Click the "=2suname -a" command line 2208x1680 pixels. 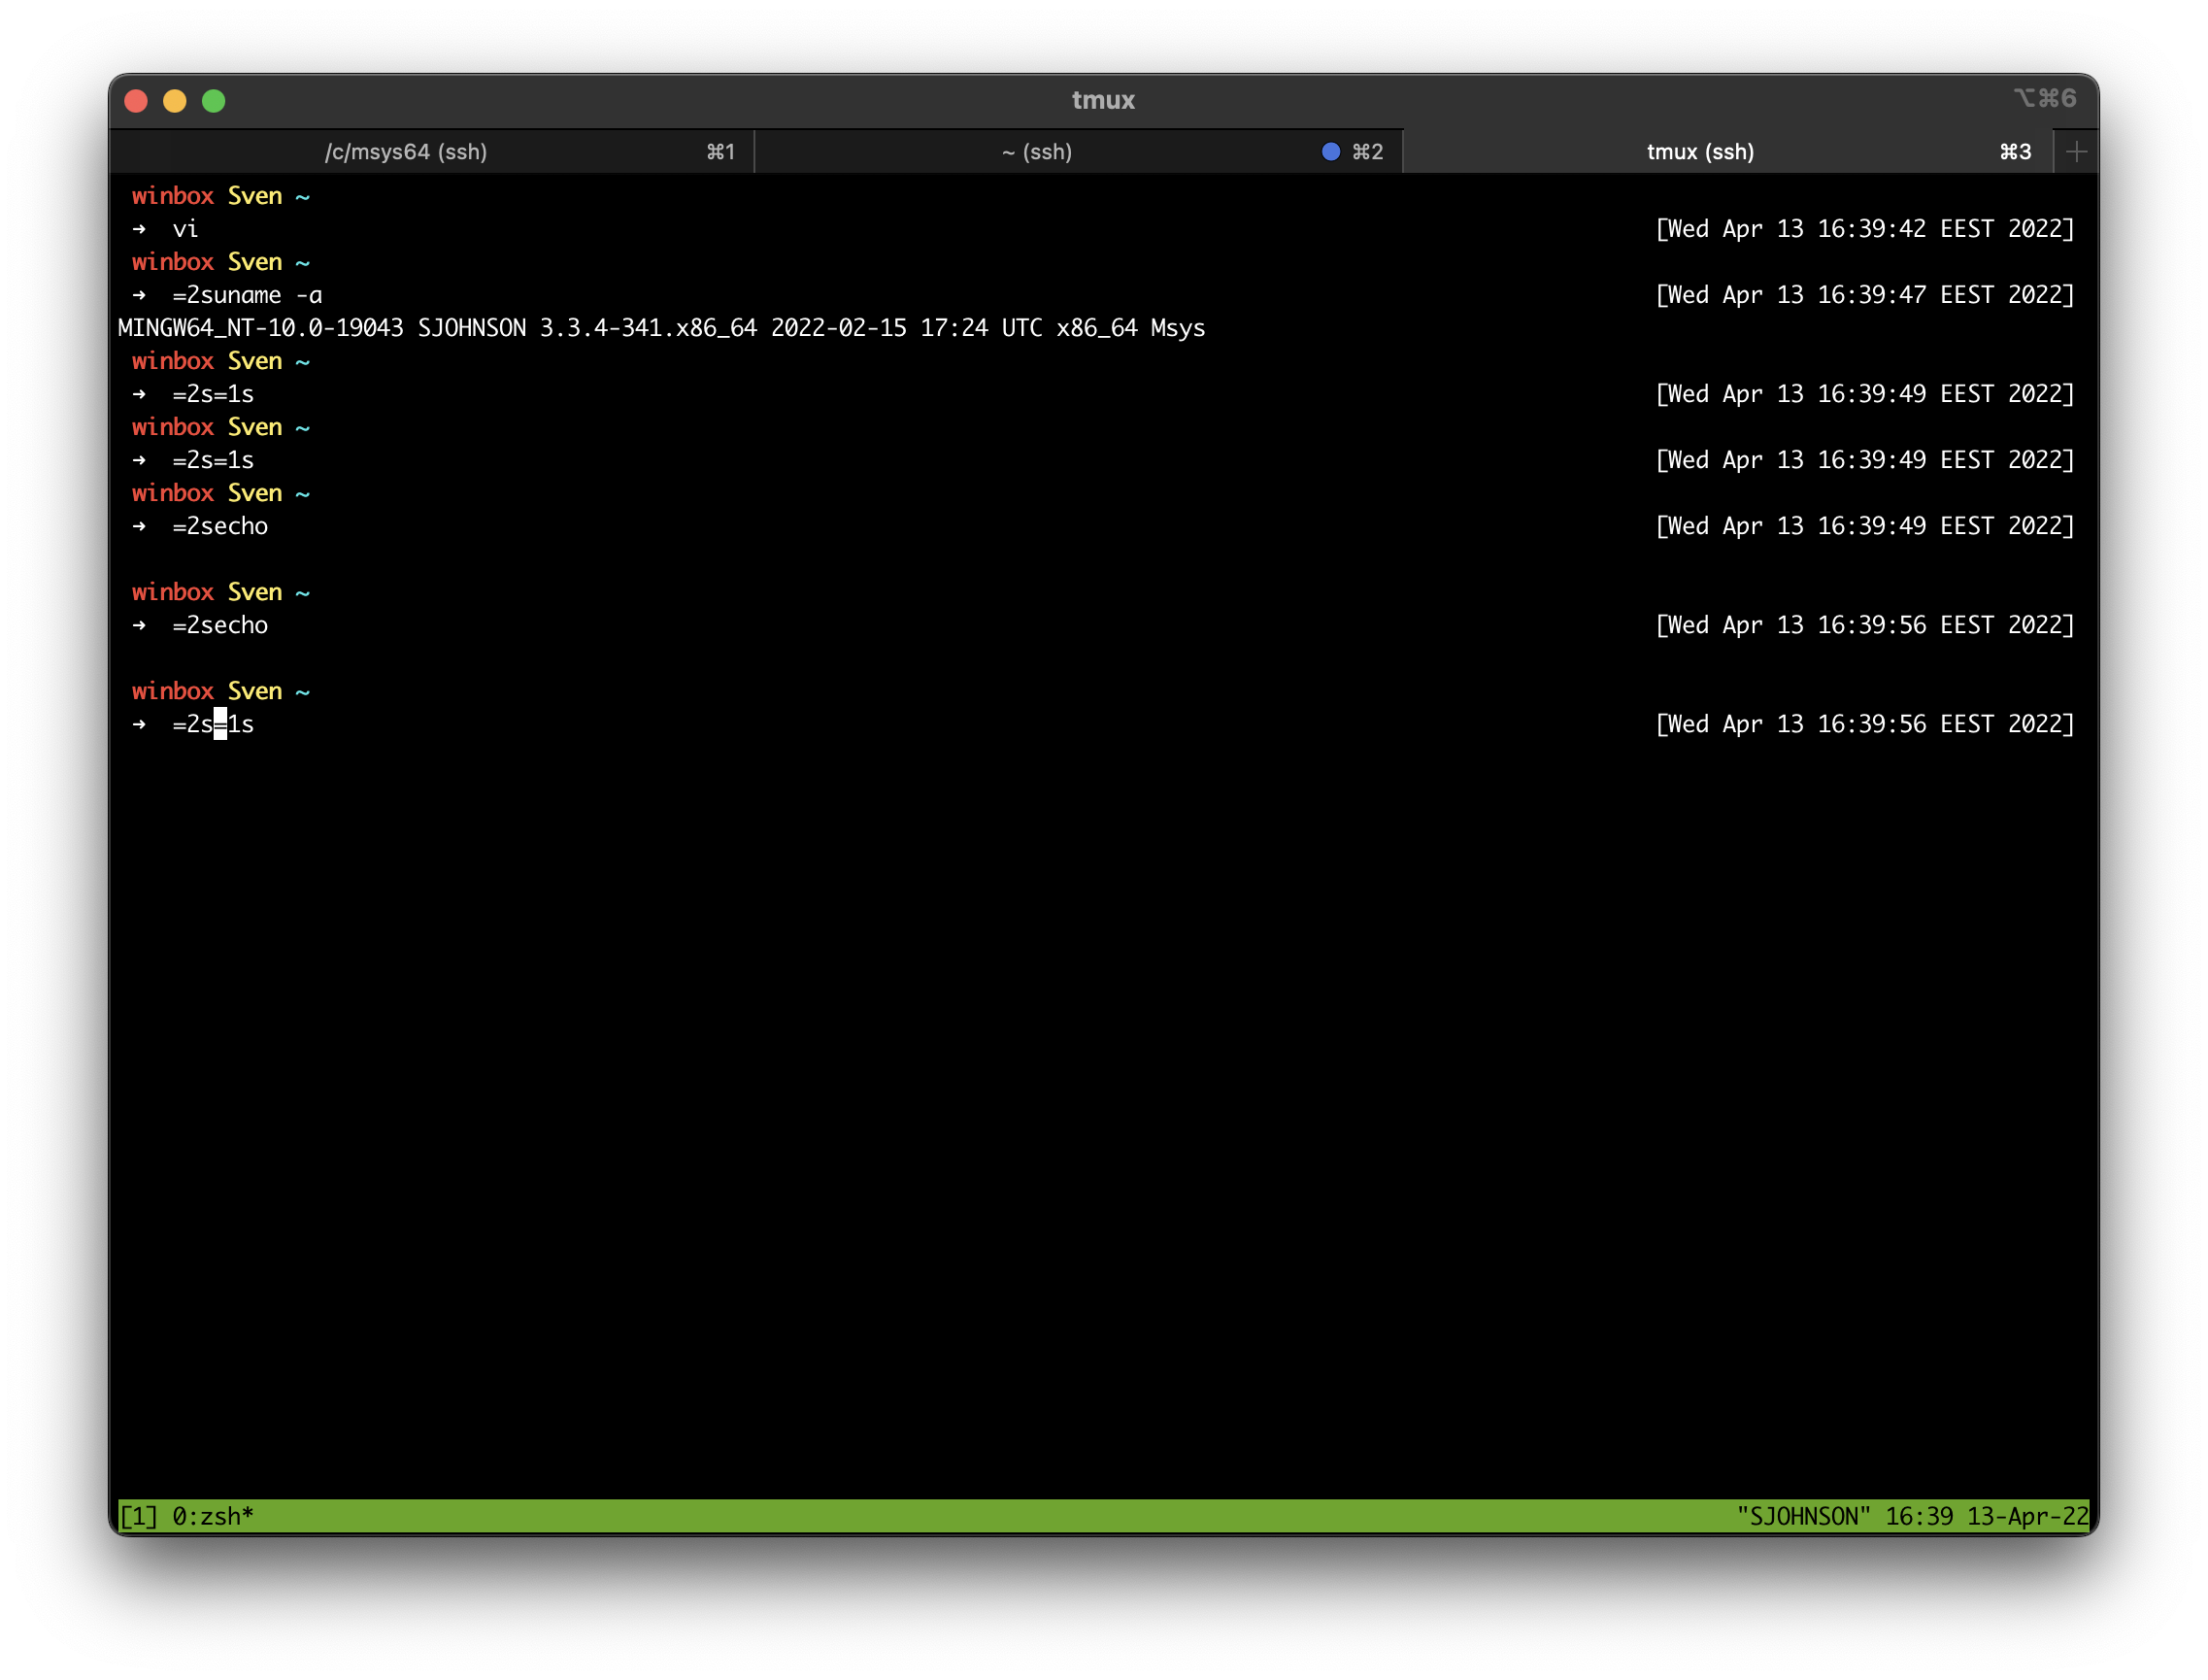[x=247, y=295]
